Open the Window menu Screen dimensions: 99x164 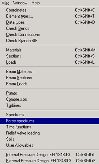[20, 3]
